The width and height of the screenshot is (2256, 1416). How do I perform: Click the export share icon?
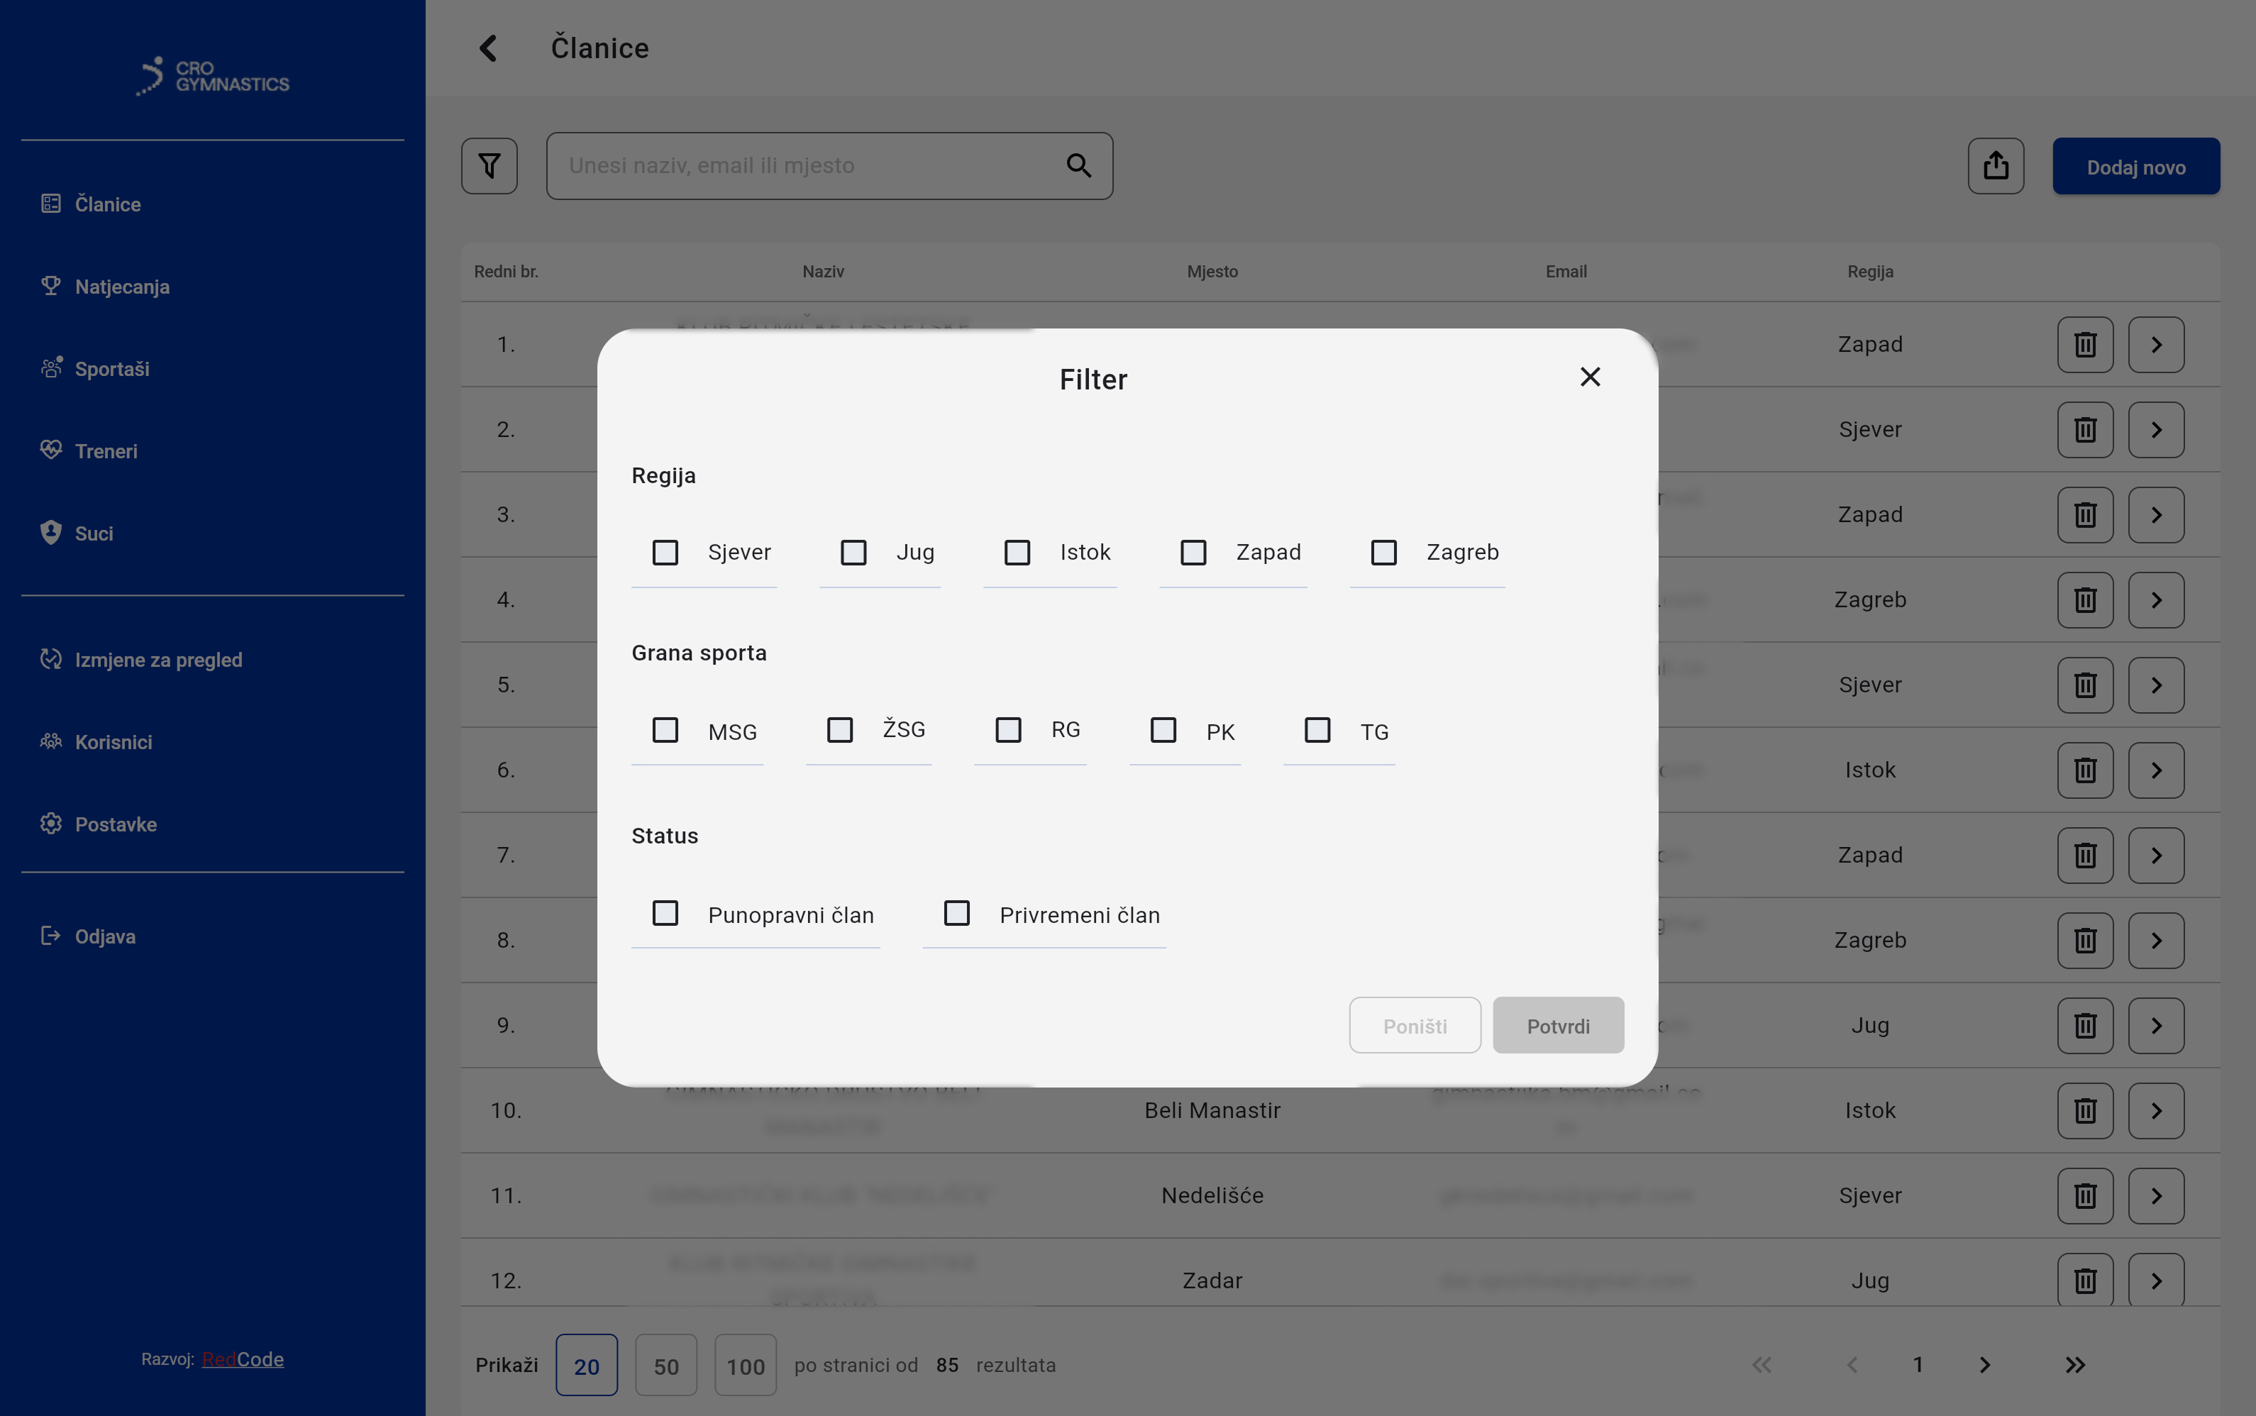[1995, 166]
